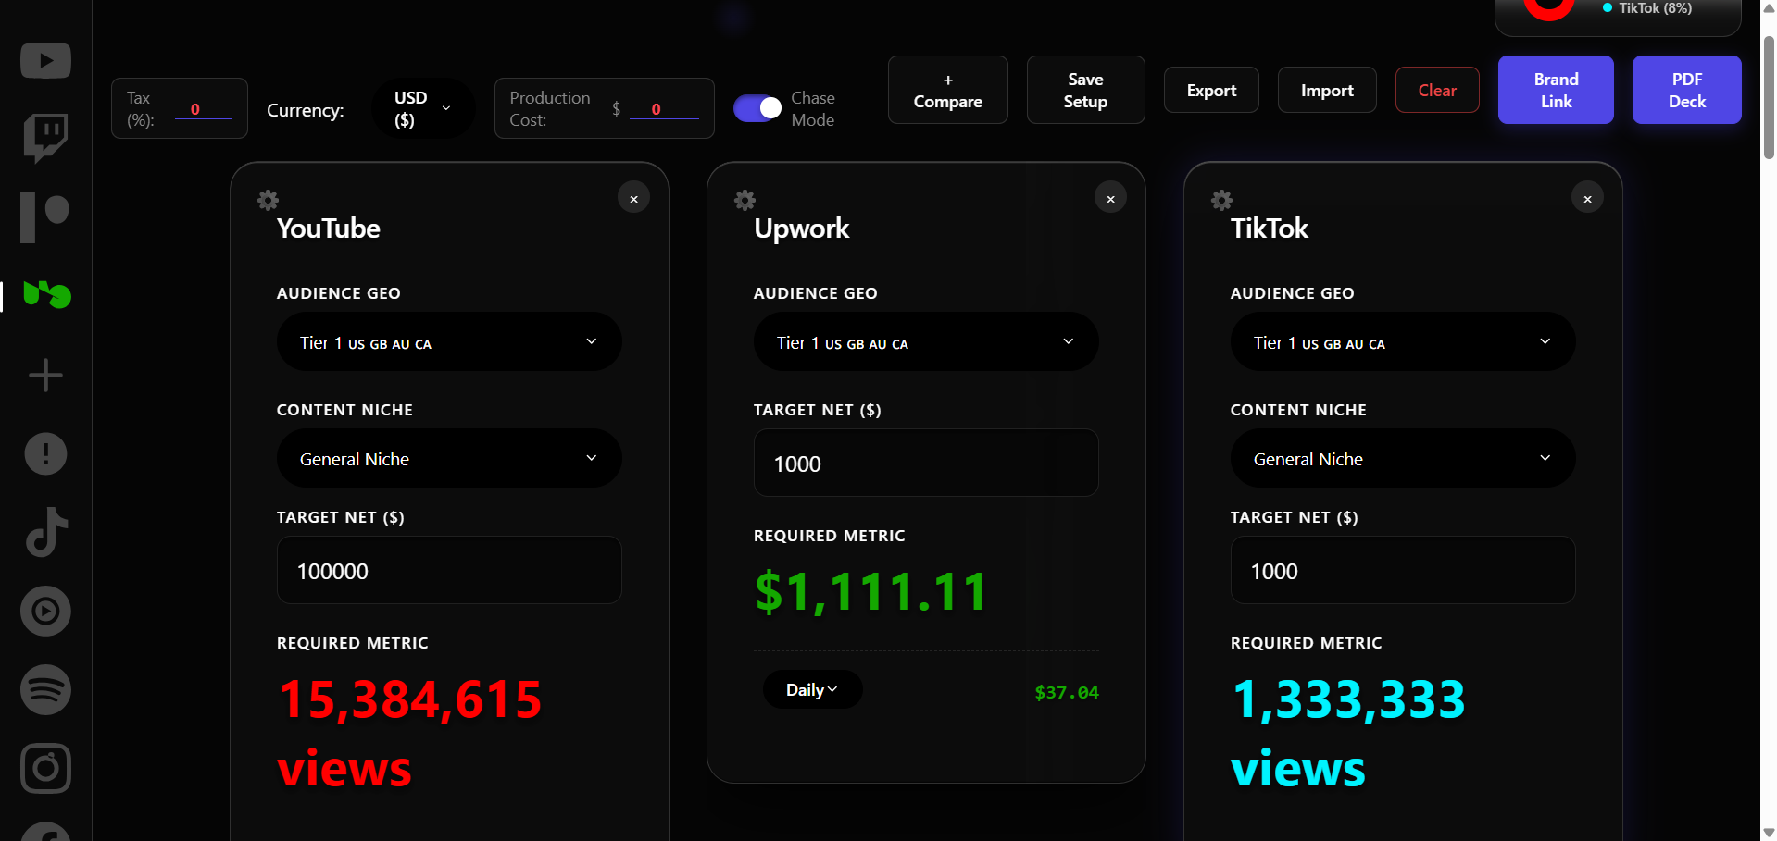
Task: Click the $1,111.11 required metric
Action: (x=870, y=592)
